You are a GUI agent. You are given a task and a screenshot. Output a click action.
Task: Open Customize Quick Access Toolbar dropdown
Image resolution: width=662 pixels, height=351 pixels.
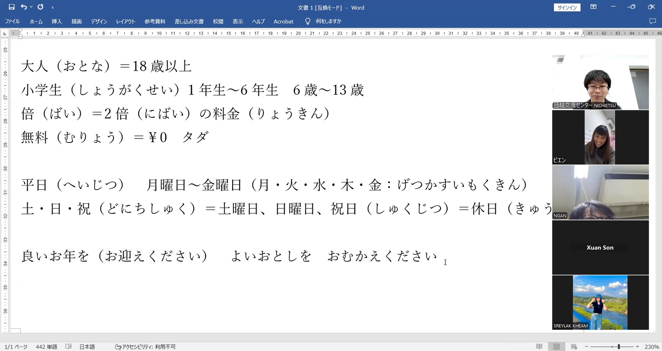coord(53,7)
